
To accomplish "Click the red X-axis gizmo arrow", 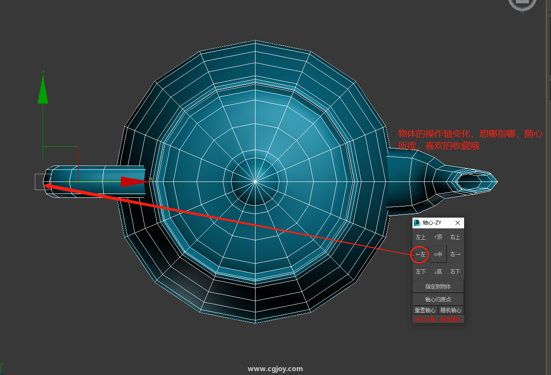I will [135, 182].
